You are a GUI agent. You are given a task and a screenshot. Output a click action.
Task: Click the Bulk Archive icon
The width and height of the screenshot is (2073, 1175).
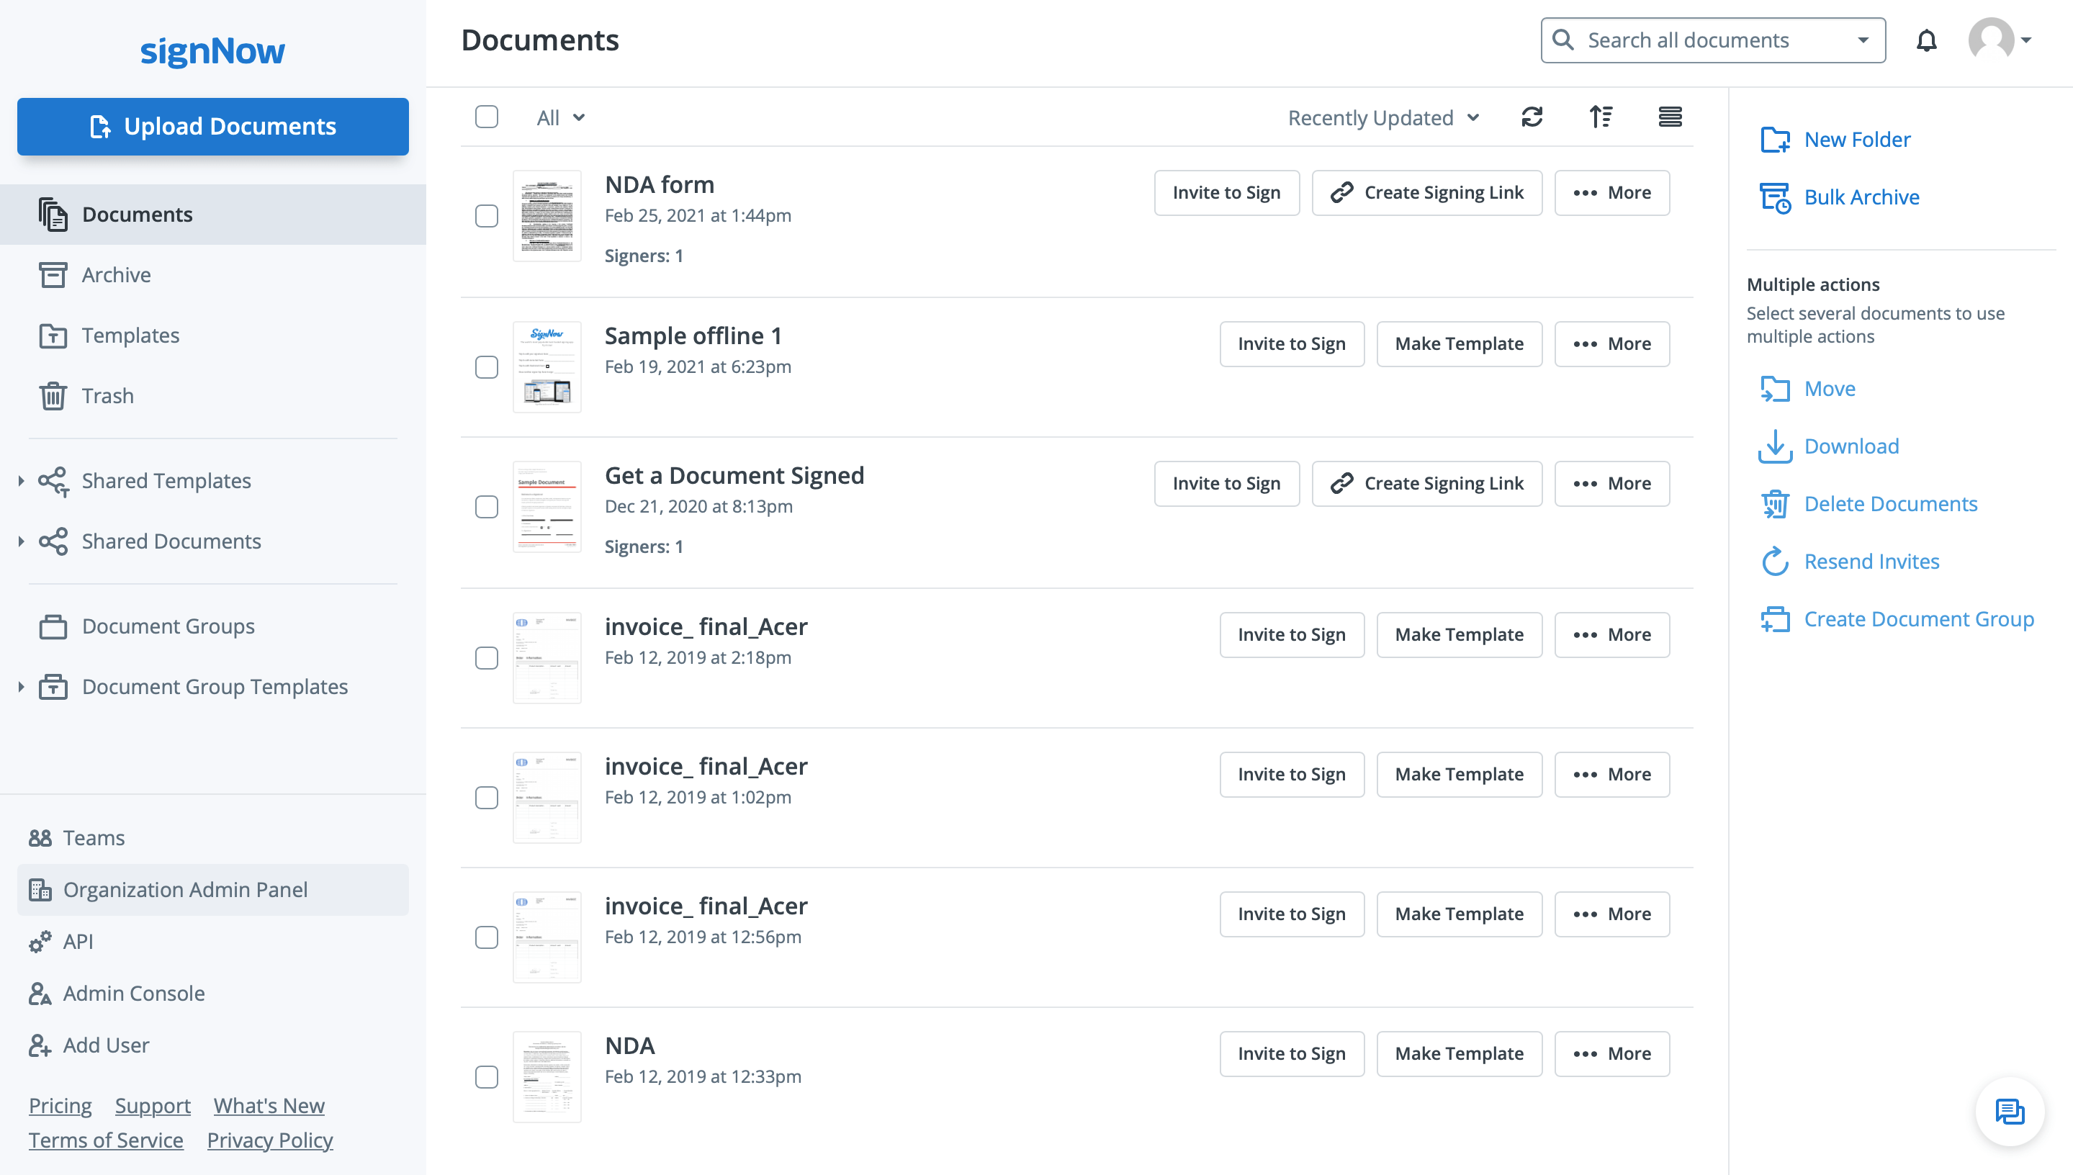[x=1774, y=197]
